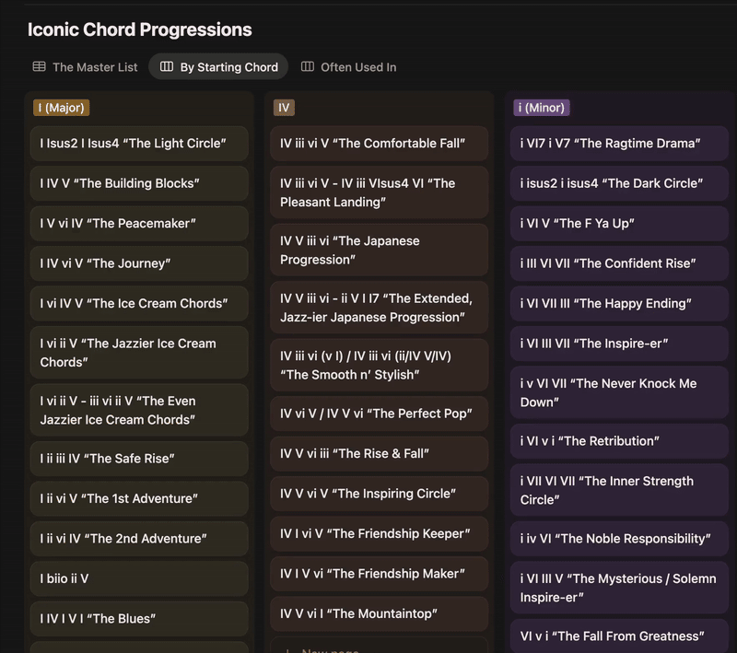Click the I (Major) column tag
737x653 pixels.
point(61,108)
